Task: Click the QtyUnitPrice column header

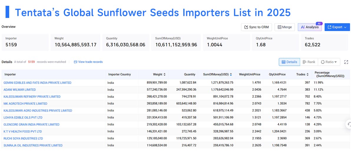Action: pyautogui.click(x=277, y=74)
